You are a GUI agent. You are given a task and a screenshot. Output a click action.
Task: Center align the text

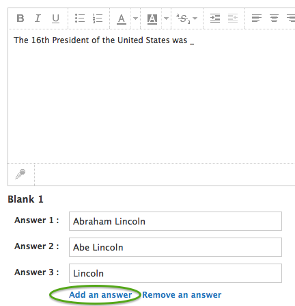(x=274, y=18)
